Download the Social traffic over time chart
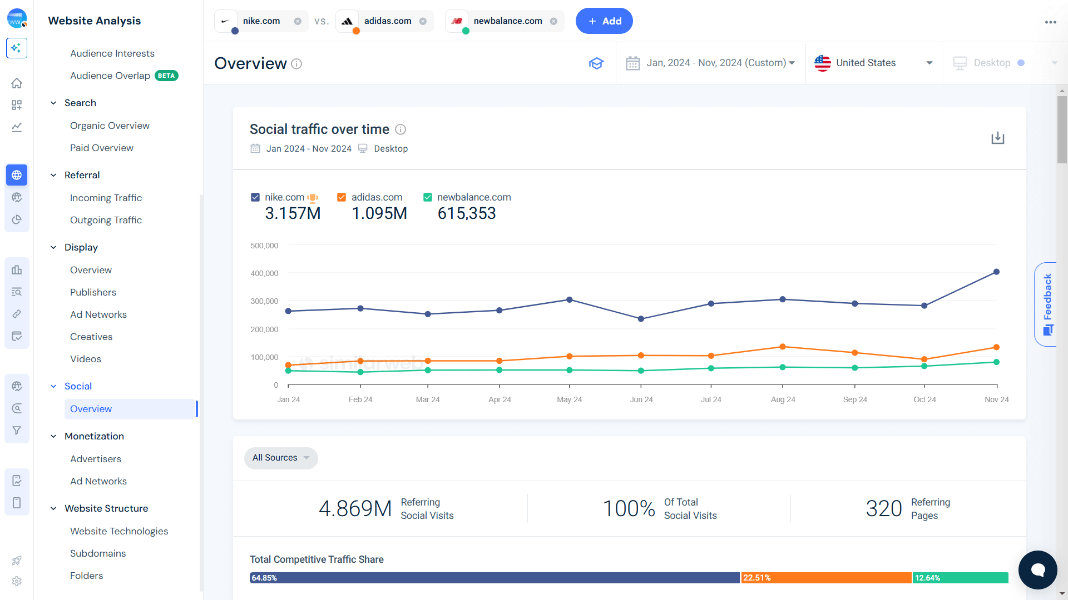This screenshot has height=600, width=1068. (997, 138)
